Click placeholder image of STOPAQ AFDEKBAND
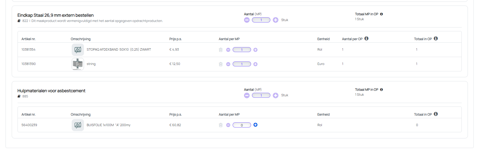Viewport: 479px width, 151px height. 78,50
